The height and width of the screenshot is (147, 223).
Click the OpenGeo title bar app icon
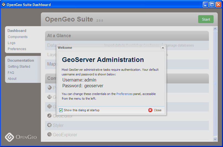point(4,4)
